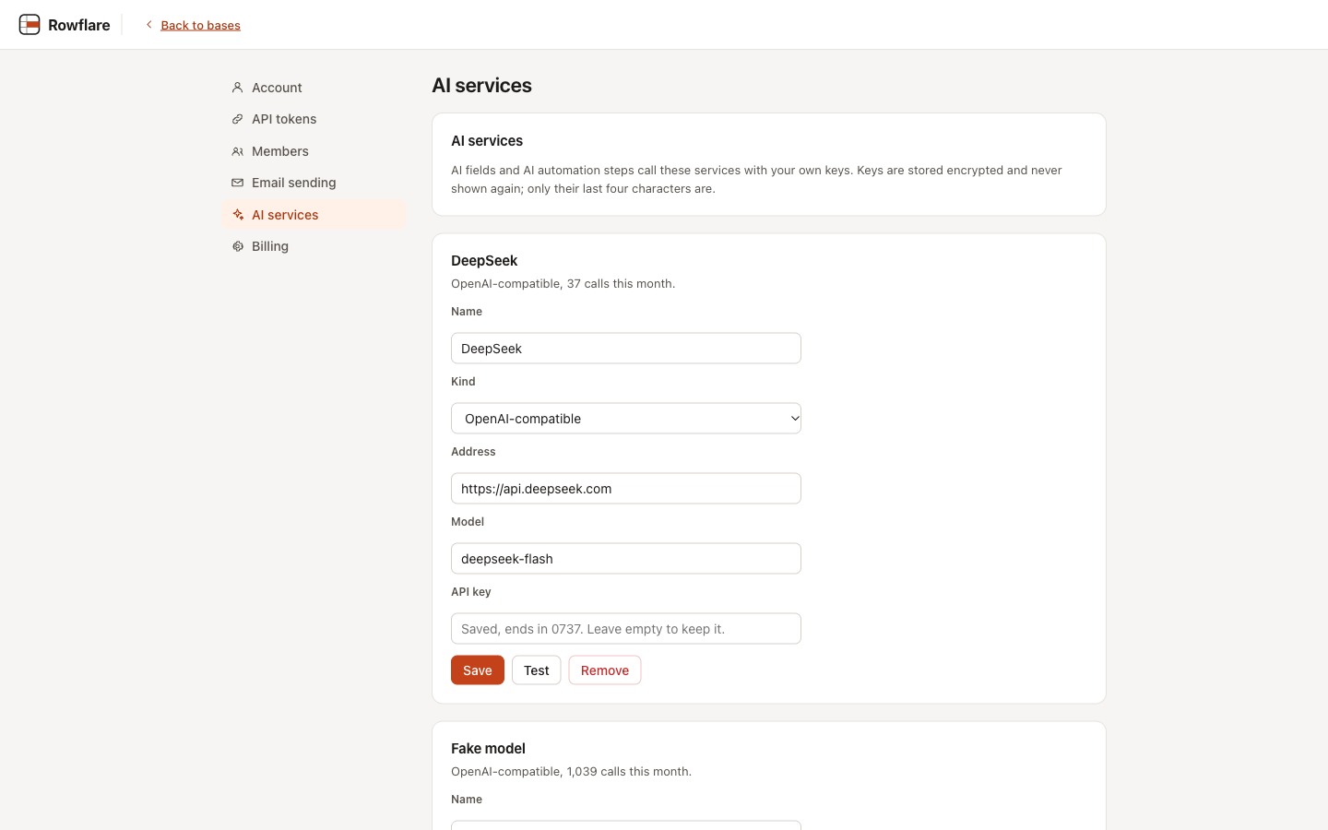Viewport: 1328px width, 830px height.
Task: Click the Address field with api.deepseek.com
Action: point(626,489)
